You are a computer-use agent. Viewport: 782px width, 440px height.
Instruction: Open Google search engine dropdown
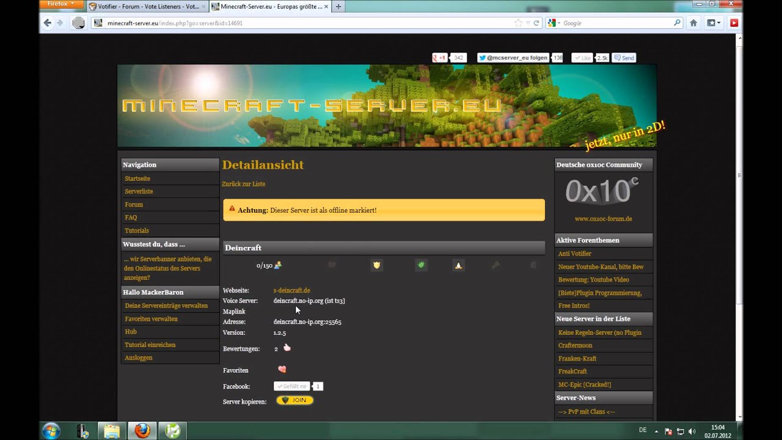tap(554, 23)
